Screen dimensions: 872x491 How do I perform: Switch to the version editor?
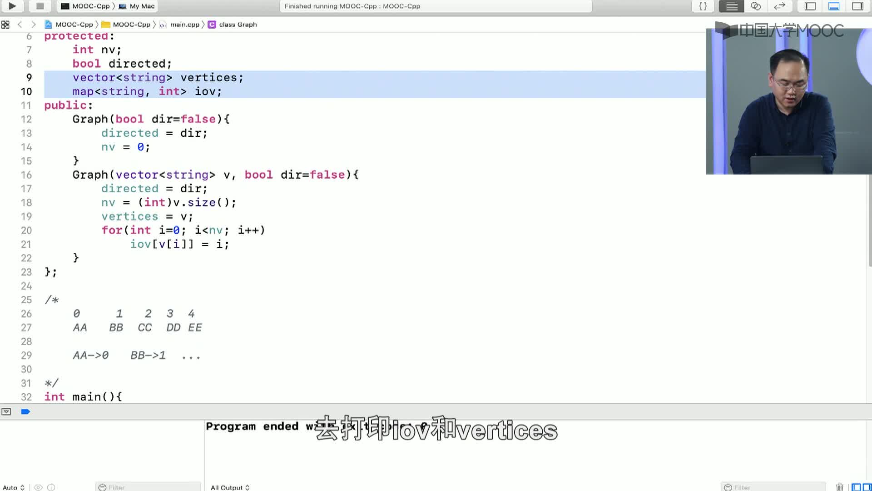[779, 6]
